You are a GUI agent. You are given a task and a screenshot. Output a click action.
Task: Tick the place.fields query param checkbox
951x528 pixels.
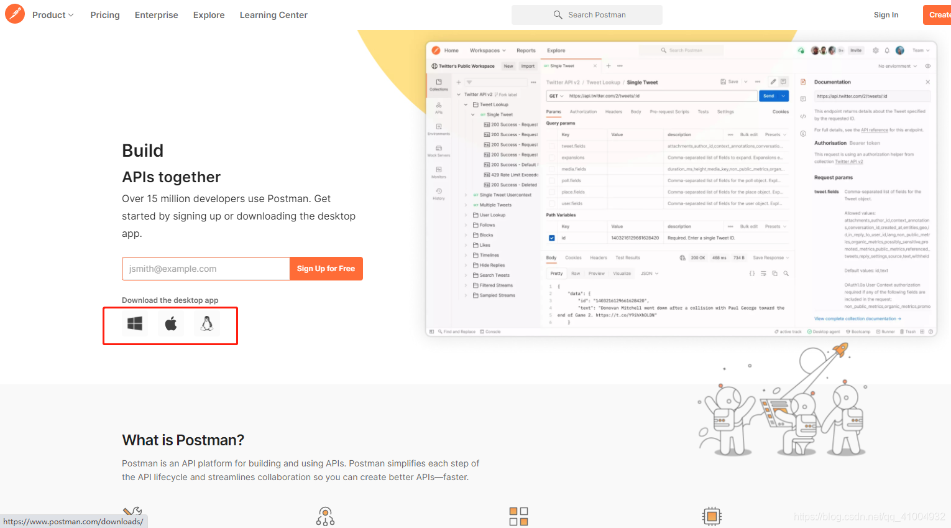coord(552,192)
